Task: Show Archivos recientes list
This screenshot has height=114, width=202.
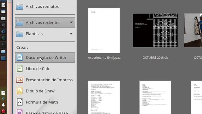Action: [x=45, y=22]
